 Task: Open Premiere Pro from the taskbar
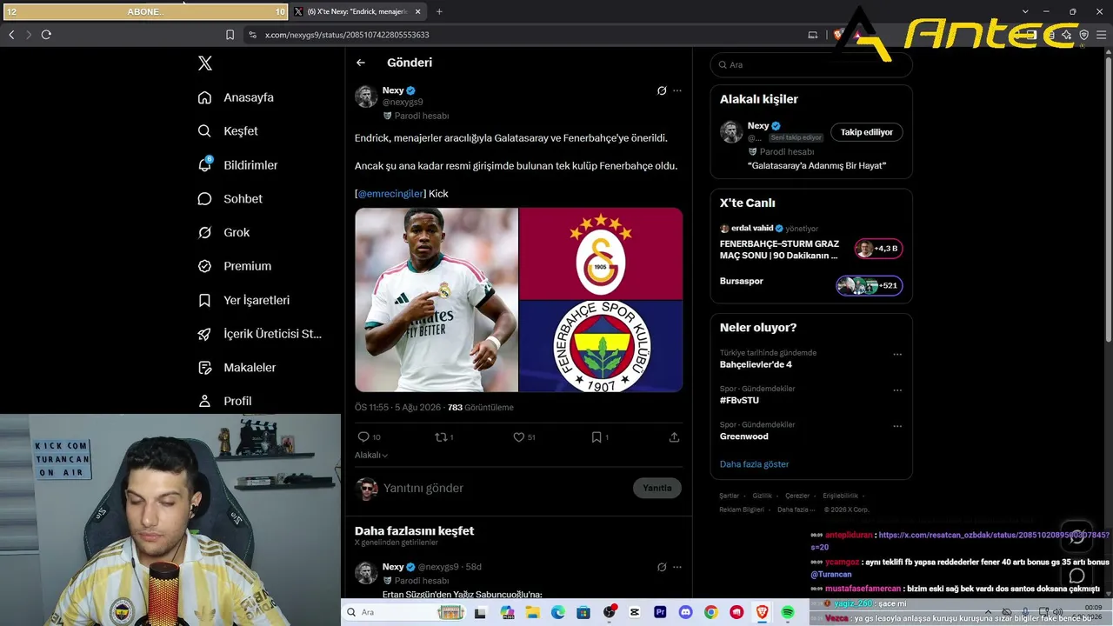(660, 612)
